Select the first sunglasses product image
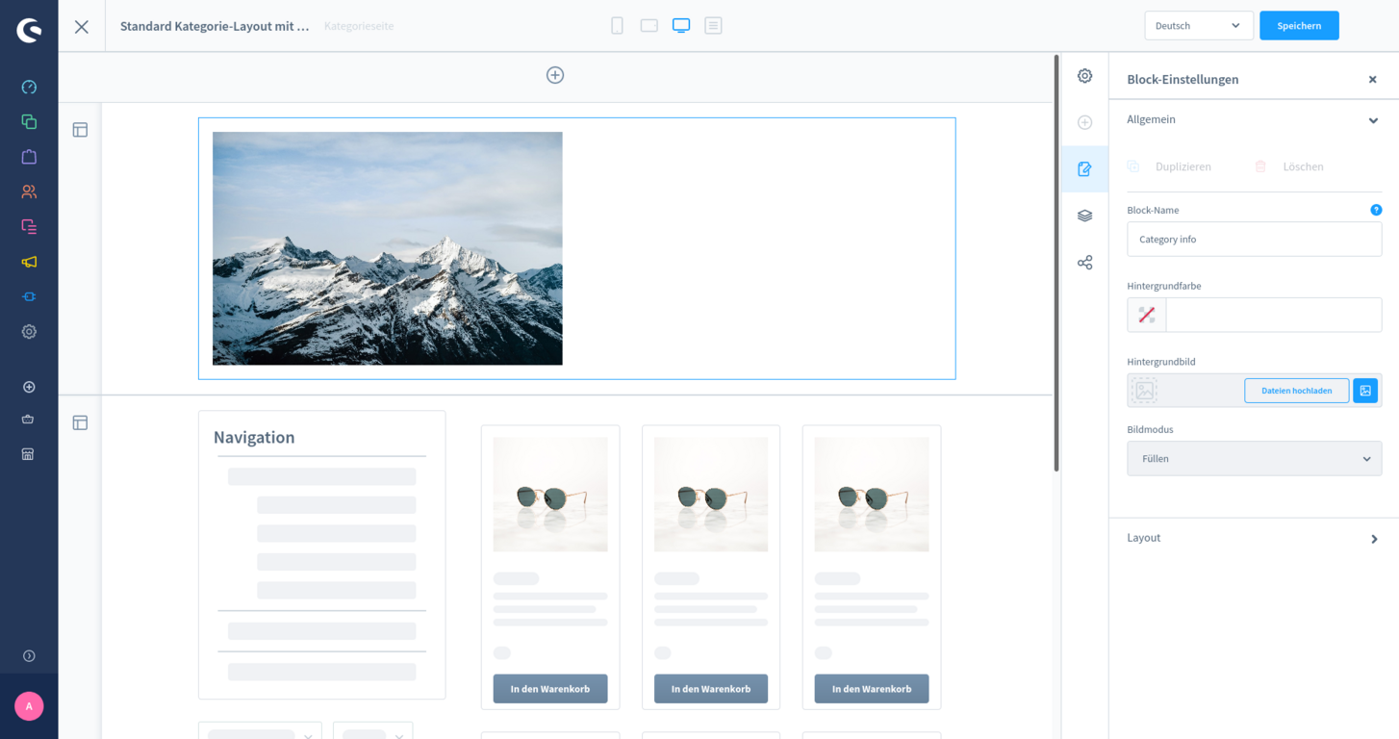The width and height of the screenshot is (1399, 739). 550,495
